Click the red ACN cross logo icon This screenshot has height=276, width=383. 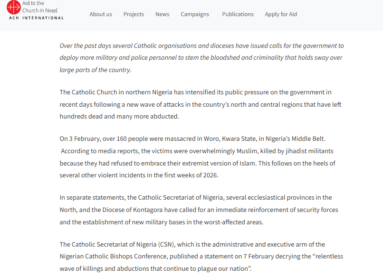[x=14, y=7]
